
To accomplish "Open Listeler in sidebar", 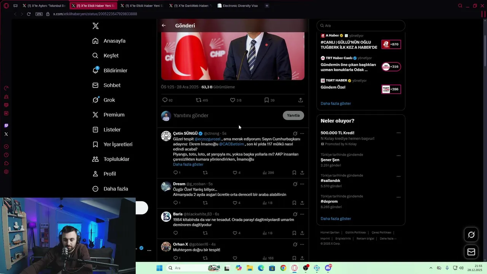I will click(107, 130).
